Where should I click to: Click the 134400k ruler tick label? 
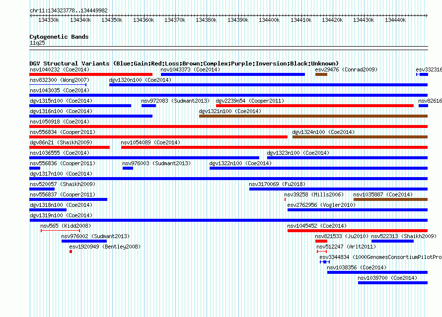[x=269, y=20]
